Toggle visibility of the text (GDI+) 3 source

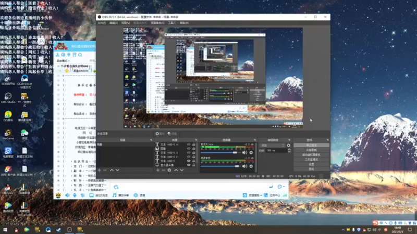coord(189,153)
